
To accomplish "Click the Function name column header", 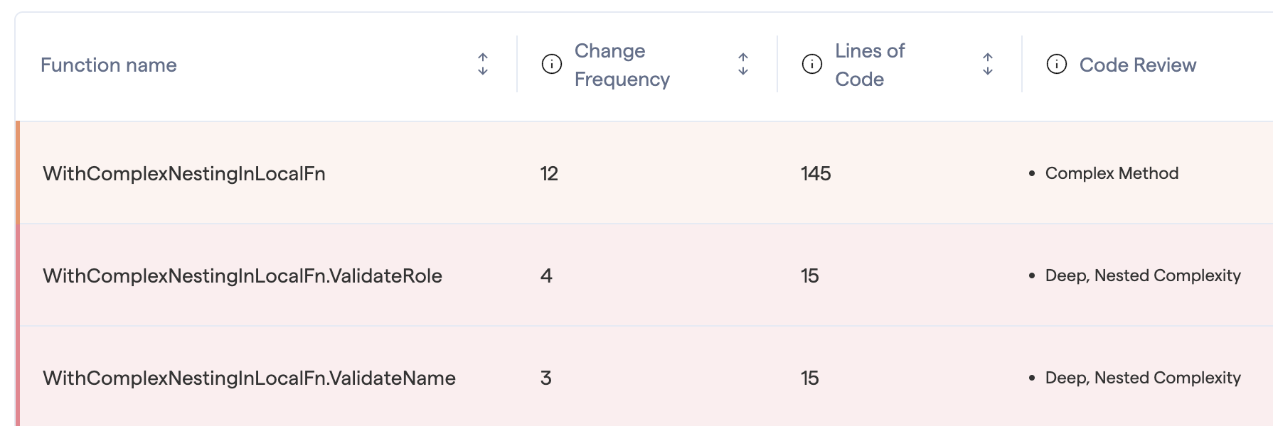I will pyautogui.click(x=109, y=65).
